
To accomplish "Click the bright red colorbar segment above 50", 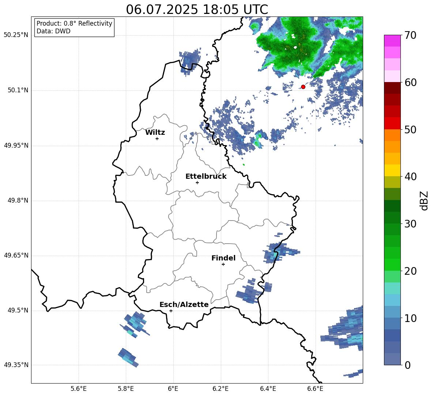I will coord(392,123).
